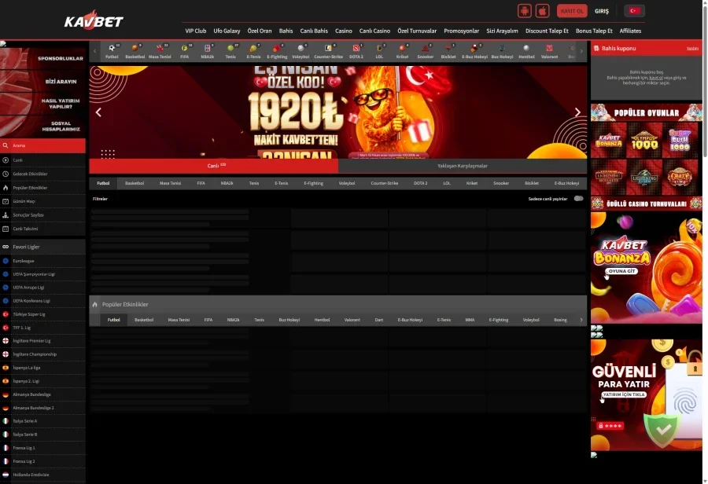Select the Tenis ball icon in top strip
Screen dimensions: 708x484
click(230, 51)
